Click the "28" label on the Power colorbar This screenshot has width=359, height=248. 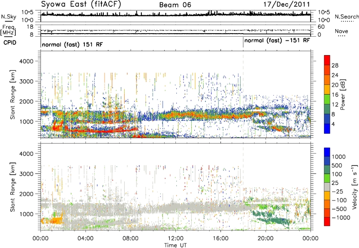click(x=335, y=65)
